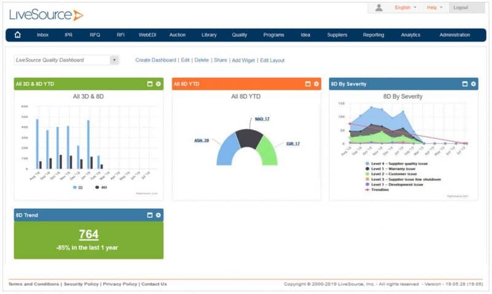Toggle Level 4 Supplier quality issue legend
This screenshot has width=492, height=294.
pyautogui.click(x=396, y=163)
